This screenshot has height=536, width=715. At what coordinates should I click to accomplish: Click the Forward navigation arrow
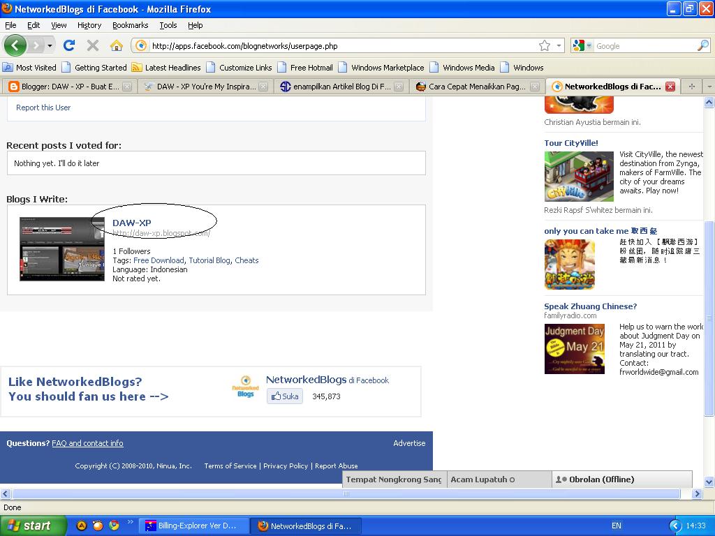(x=36, y=45)
